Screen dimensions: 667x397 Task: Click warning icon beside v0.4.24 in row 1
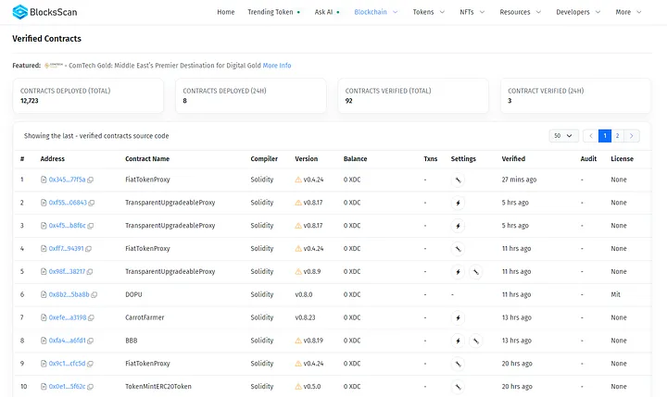(x=298, y=180)
